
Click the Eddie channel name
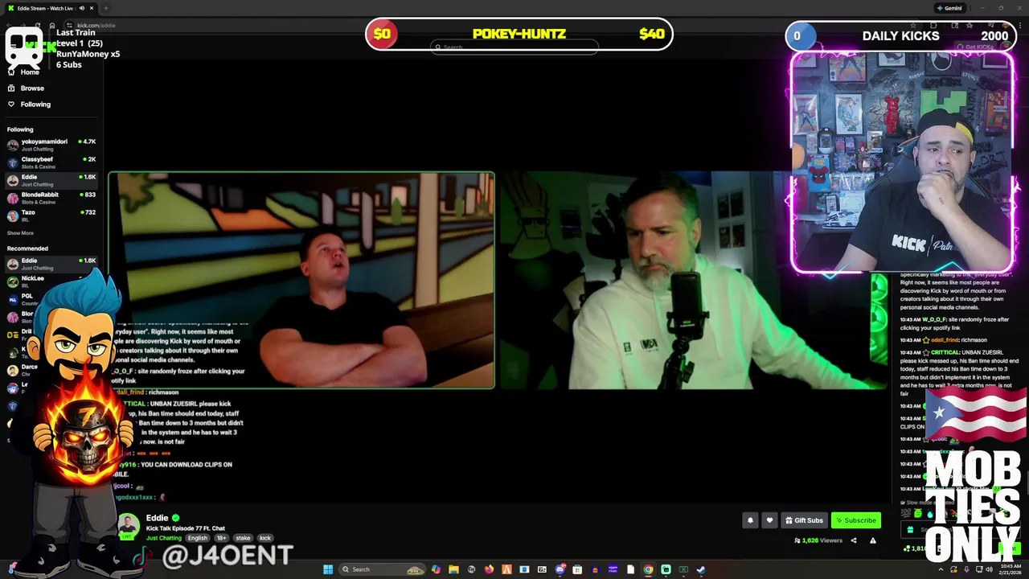pos(157,518)
